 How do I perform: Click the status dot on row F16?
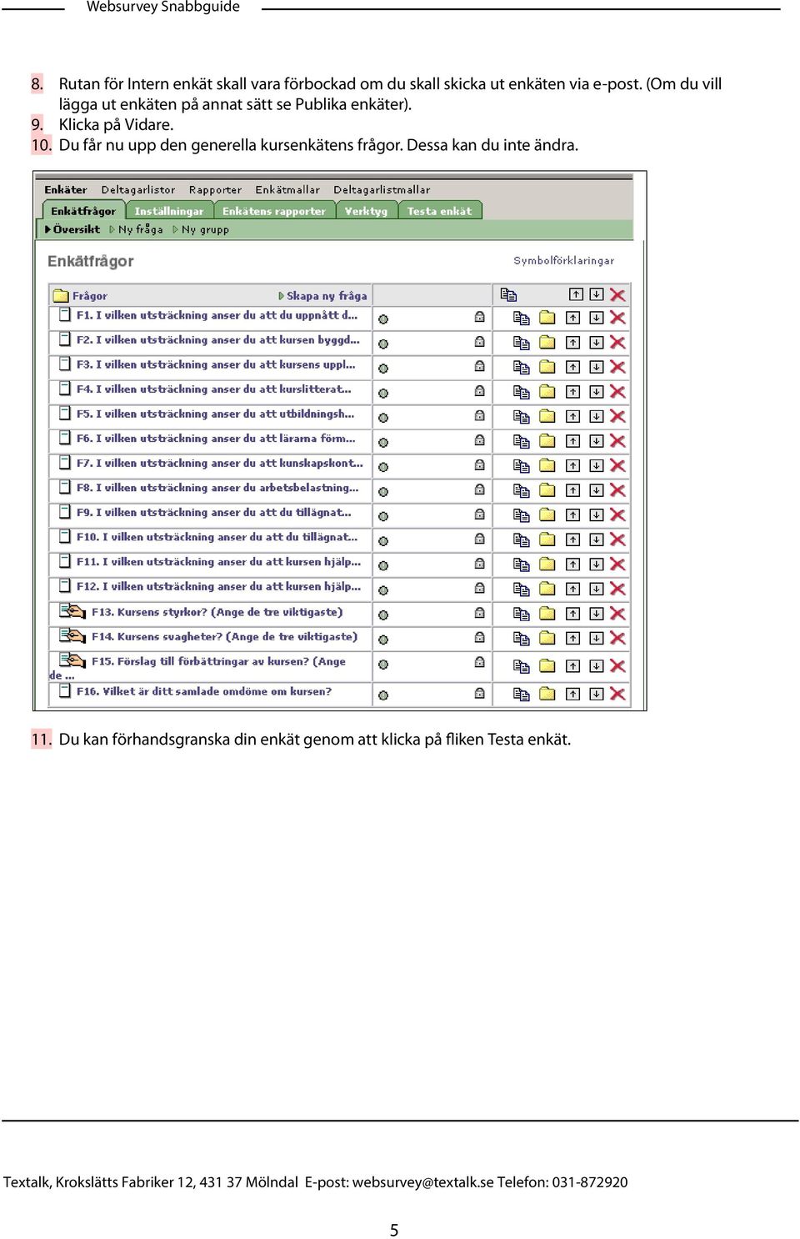(383, 695)
